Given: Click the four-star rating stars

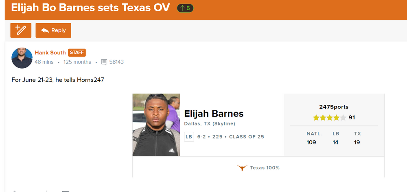Looking at the screenshot, I should pyautogui.click(x=330, y=118).
